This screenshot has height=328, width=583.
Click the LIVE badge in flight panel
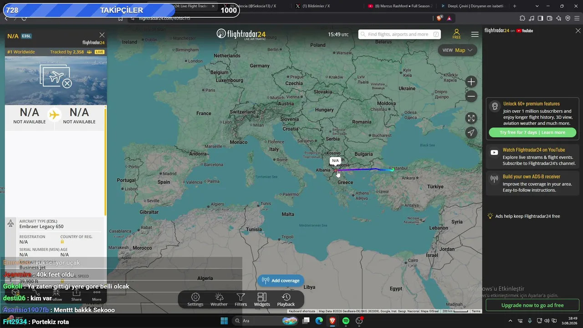point(100,52)
